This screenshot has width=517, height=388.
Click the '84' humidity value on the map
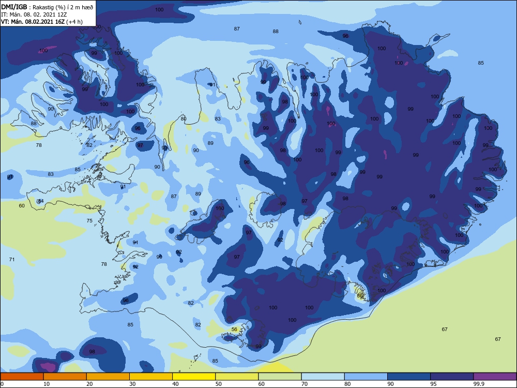[40, 201]
